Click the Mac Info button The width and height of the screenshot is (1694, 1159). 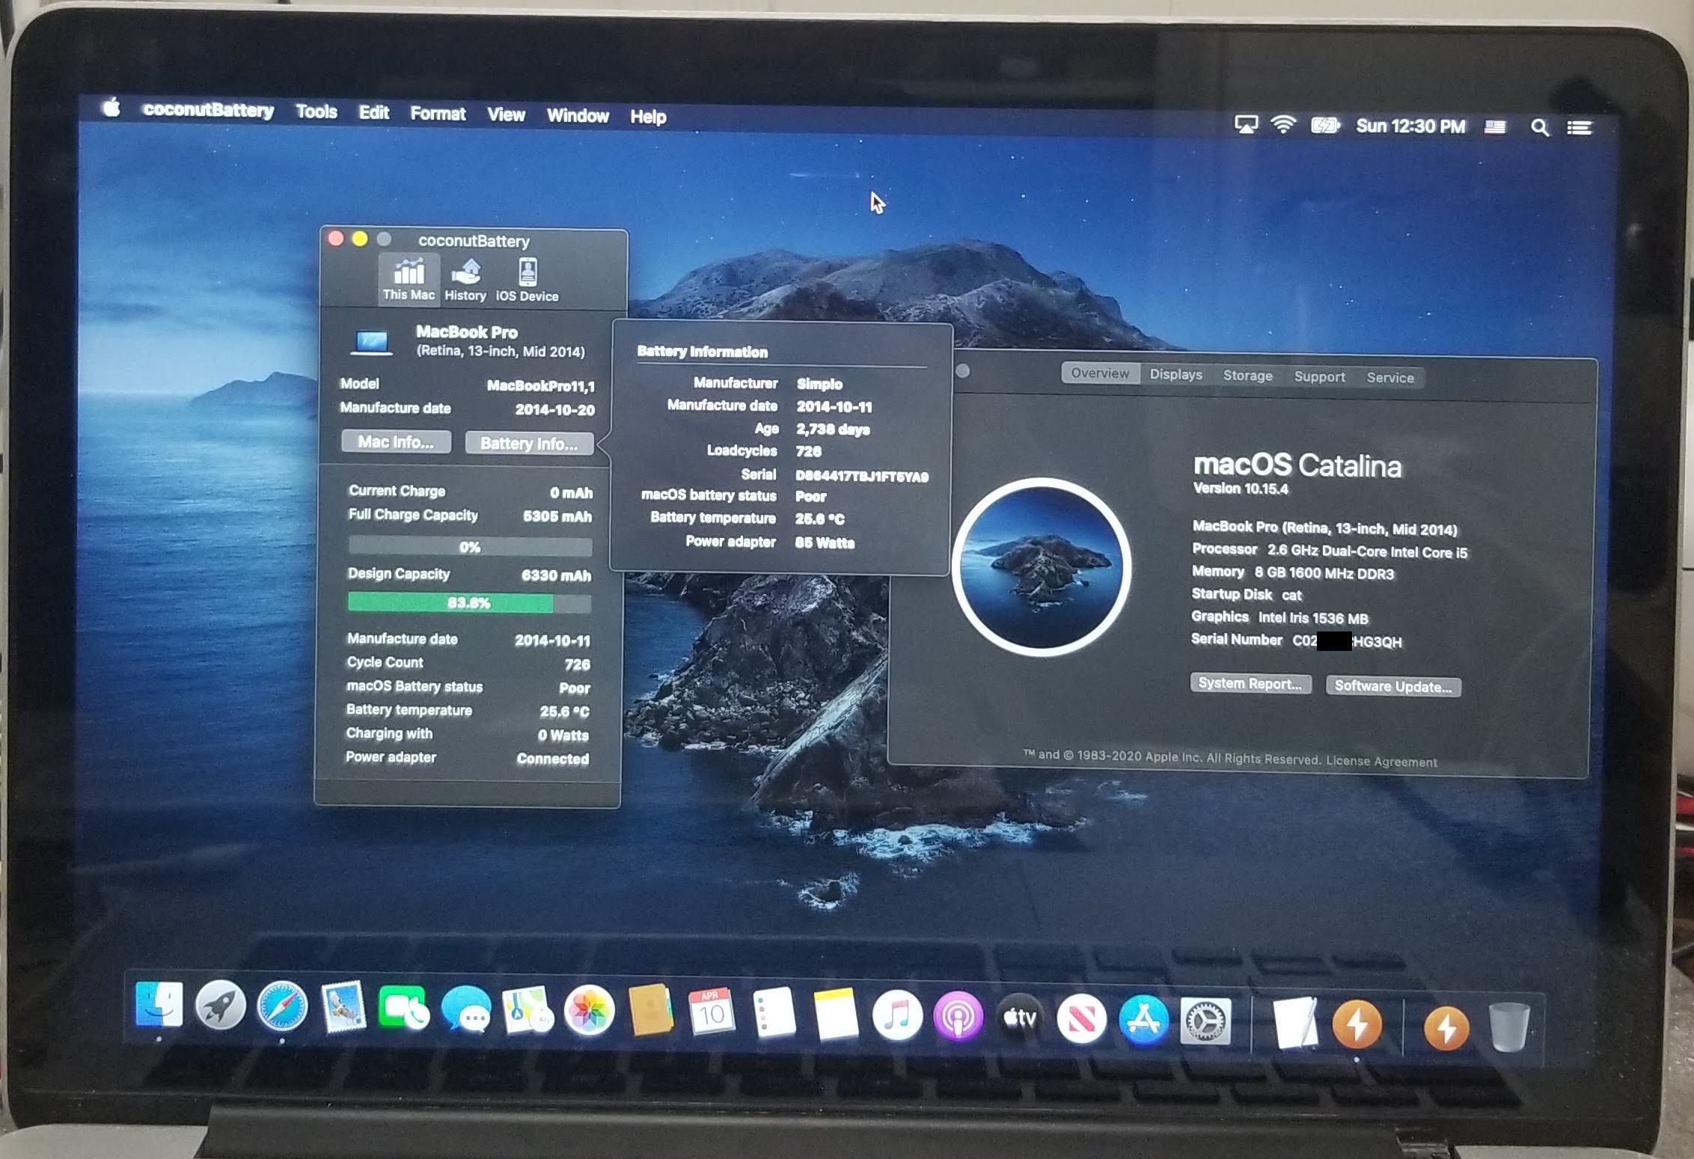tap(396, 442)
